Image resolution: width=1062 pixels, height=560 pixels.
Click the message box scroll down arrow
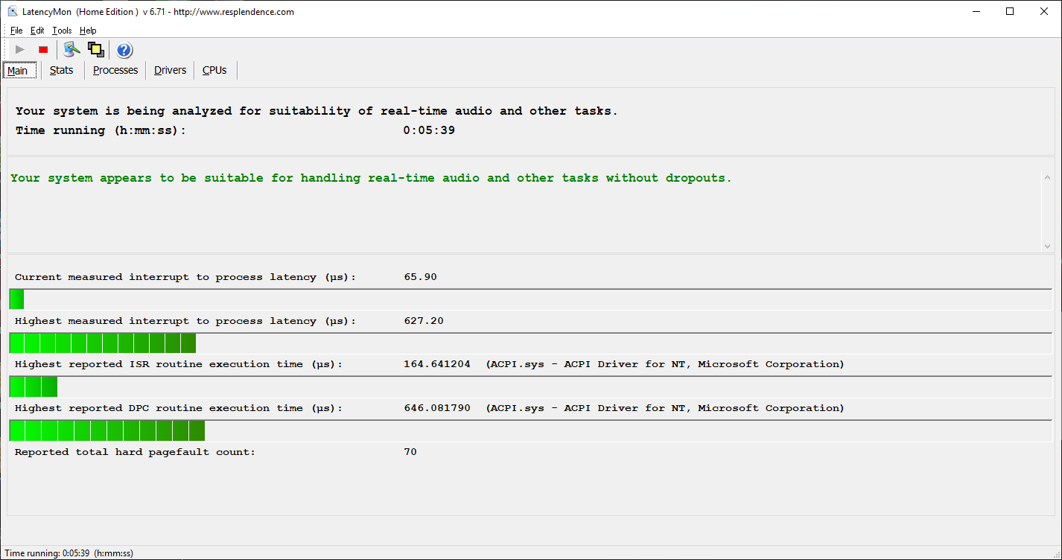pyautogui.click(x=1047, y=246)
